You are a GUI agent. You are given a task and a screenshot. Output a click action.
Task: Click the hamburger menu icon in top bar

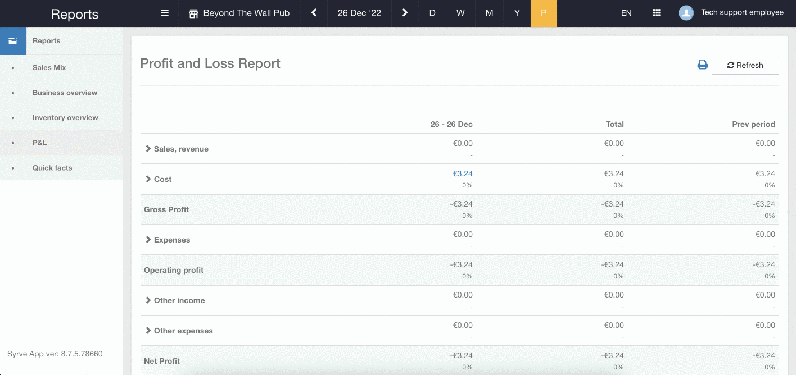pyautogui.click(x=165, y=13)
